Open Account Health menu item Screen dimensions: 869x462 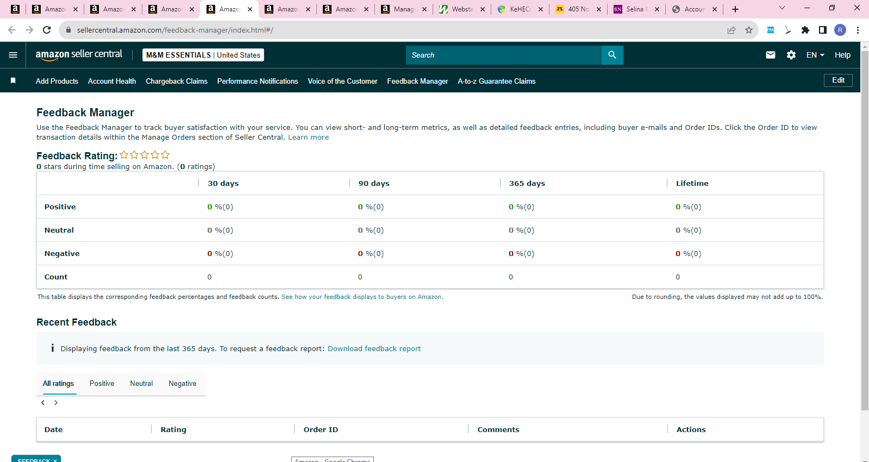tap(112, 81)
